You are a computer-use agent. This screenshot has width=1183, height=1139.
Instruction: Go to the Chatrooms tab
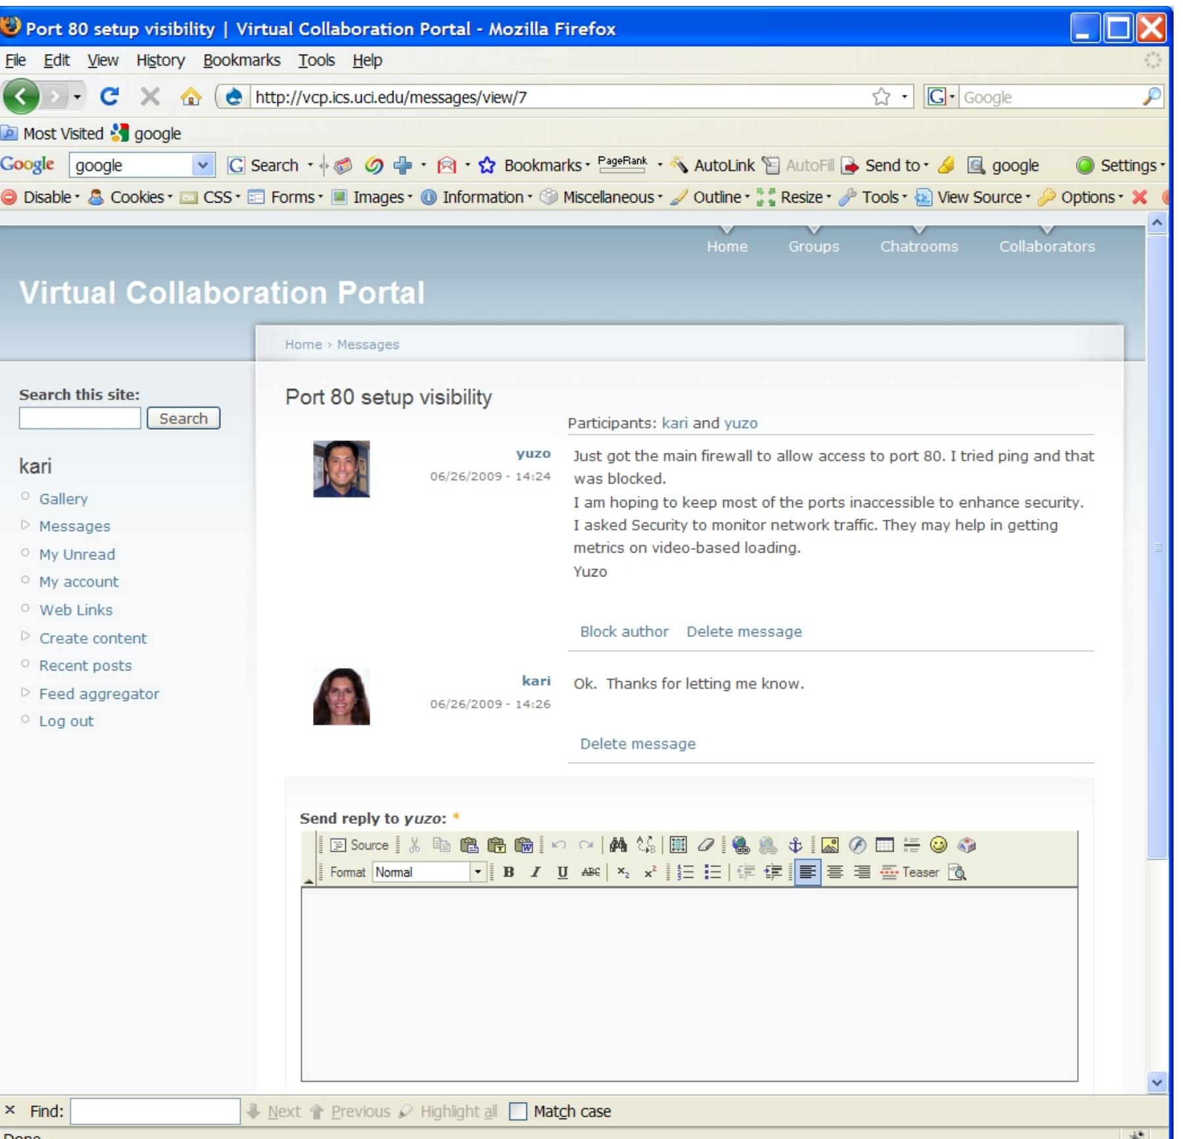919,246
